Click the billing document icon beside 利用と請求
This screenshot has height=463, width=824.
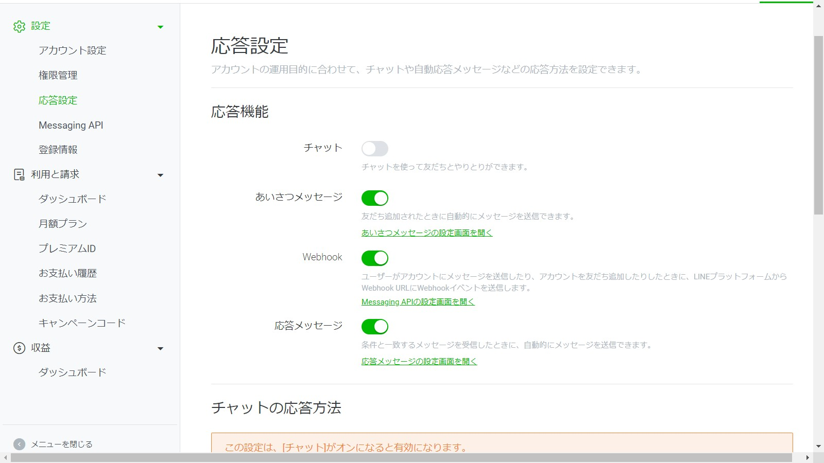19,175
